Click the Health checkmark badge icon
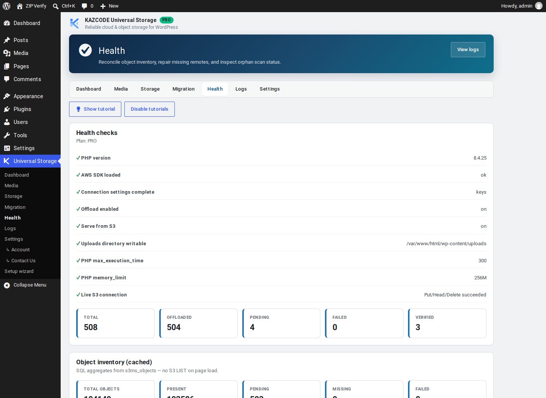This screenshot has width=546, height=398. pos(85,50)
